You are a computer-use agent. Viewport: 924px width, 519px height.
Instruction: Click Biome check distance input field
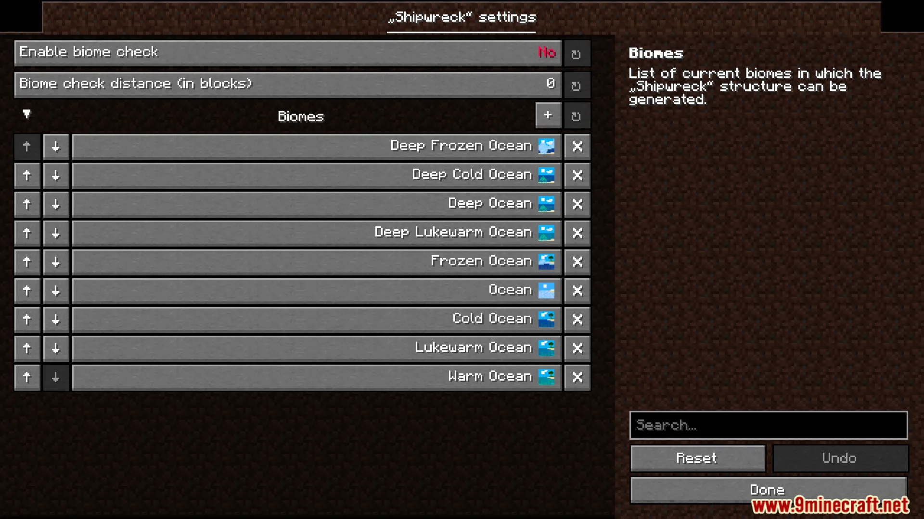click(287, 83)
